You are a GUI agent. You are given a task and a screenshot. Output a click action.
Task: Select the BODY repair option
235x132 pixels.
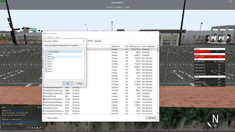[x=210, y=79]
